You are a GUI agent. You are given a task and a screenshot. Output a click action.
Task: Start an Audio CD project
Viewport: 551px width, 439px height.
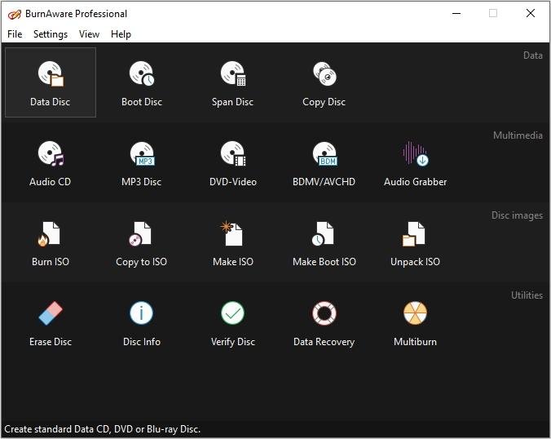(51, 162)
